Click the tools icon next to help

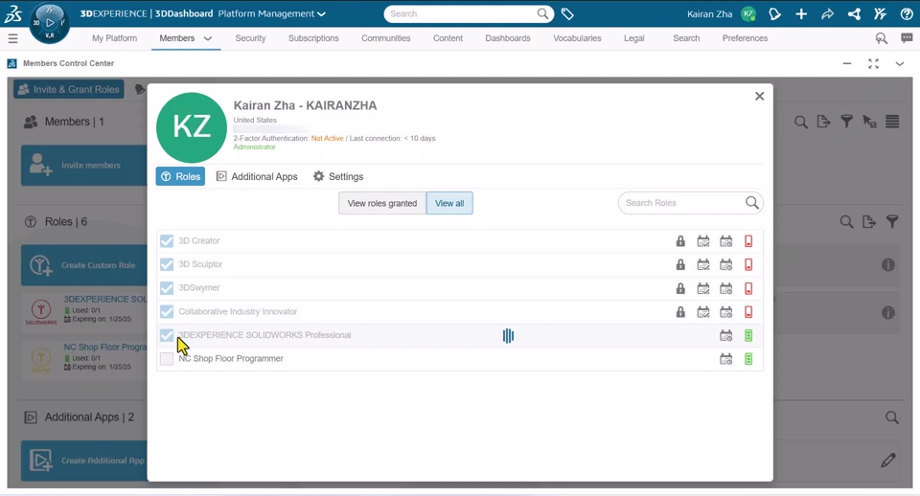(880, 14)
